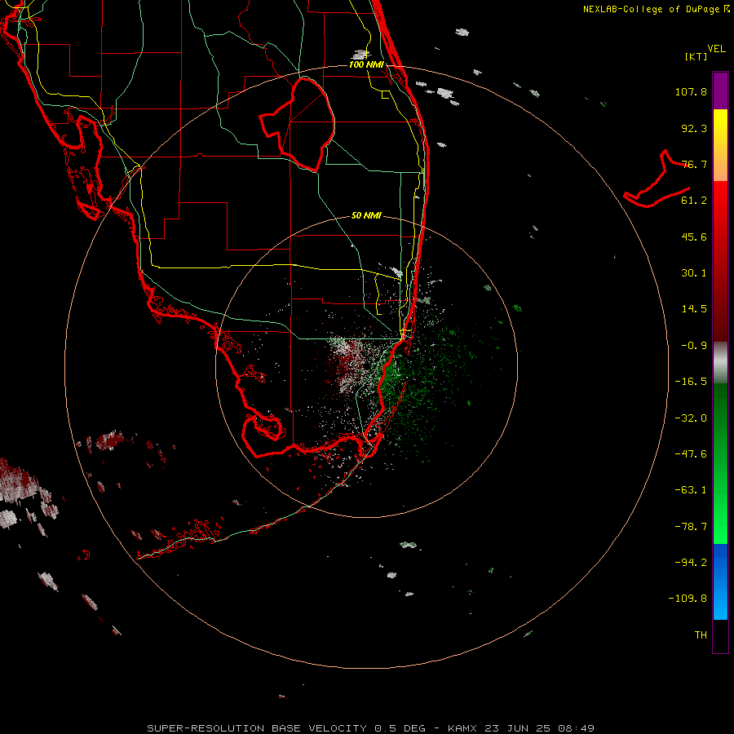Screen dimensions: 734x734
Task: Click the 08:49 time stamp
Action: tap(576, 728)
